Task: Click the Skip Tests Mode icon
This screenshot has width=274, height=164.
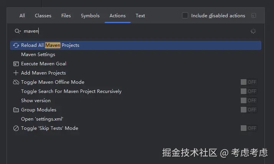Action: click(16, 128)
